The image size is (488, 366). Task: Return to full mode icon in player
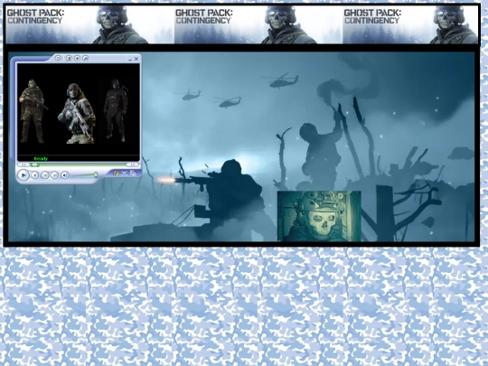pos(133,173)
